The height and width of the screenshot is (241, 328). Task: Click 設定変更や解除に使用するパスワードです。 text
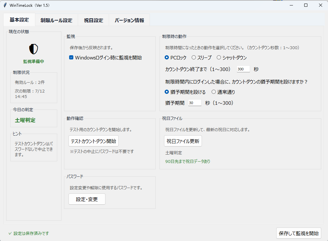tap(106, 188)
